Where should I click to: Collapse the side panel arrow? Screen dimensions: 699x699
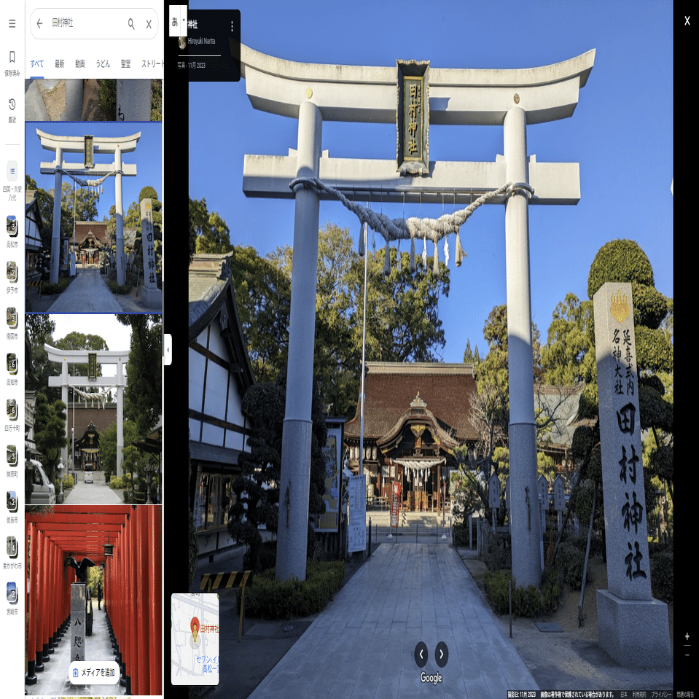pyautogui.click(x=168, y=350)
